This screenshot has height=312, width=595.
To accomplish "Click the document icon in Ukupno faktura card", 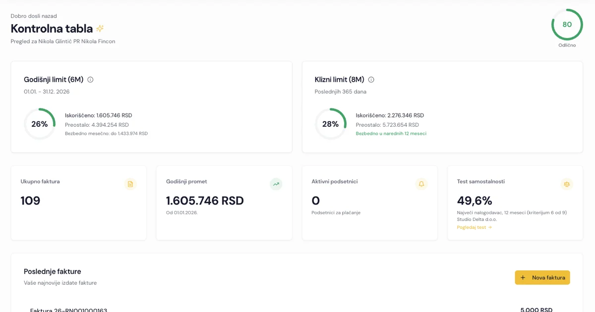I will (x=130, y=184).
